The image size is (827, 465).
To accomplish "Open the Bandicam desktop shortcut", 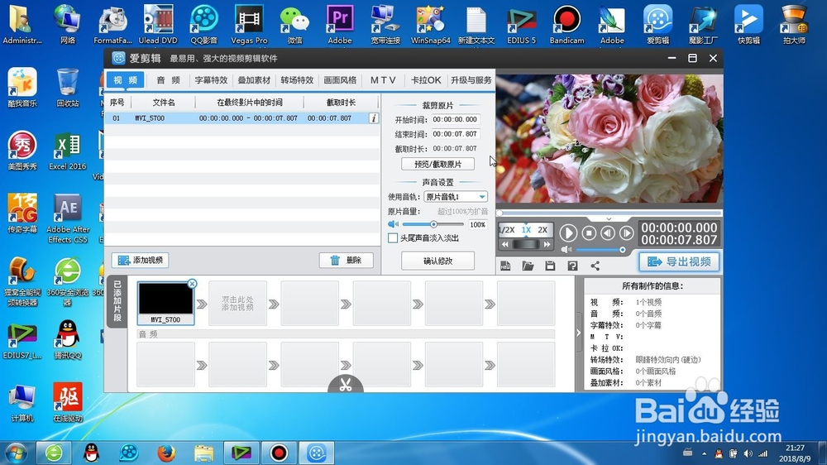I will (x=567, y=24).
